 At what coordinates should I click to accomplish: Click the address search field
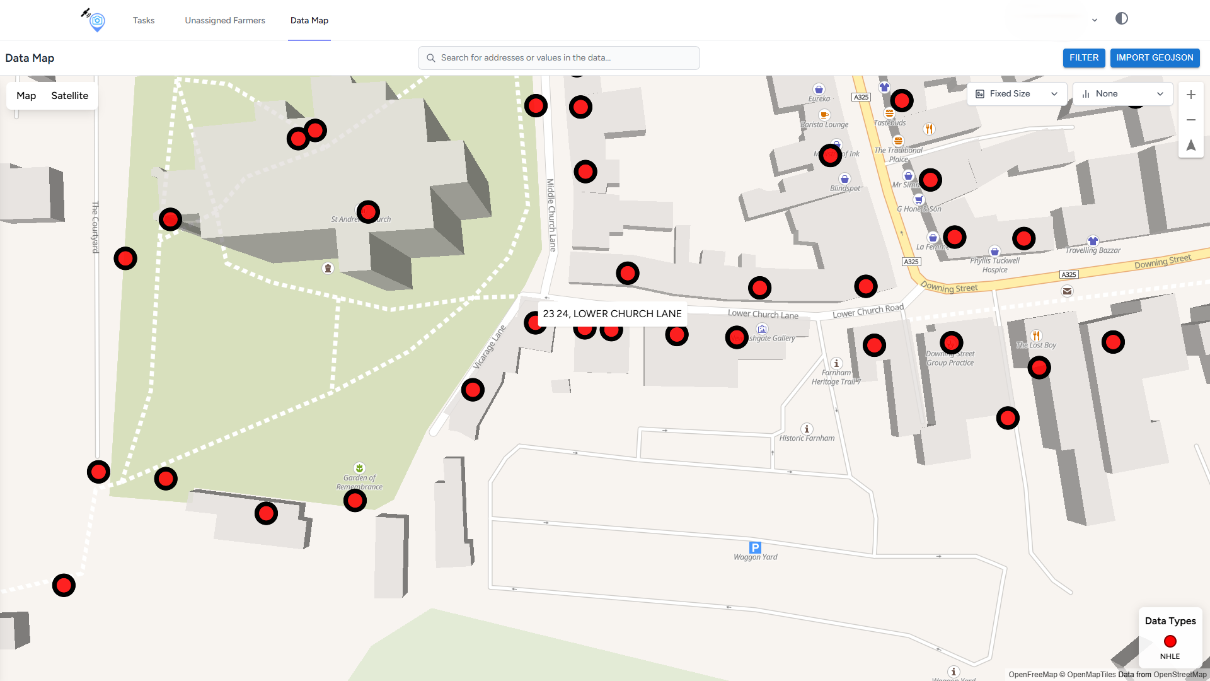point(558,57)
